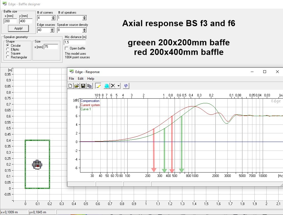Increase Edge sources value with up arrow

pos(52,29)
